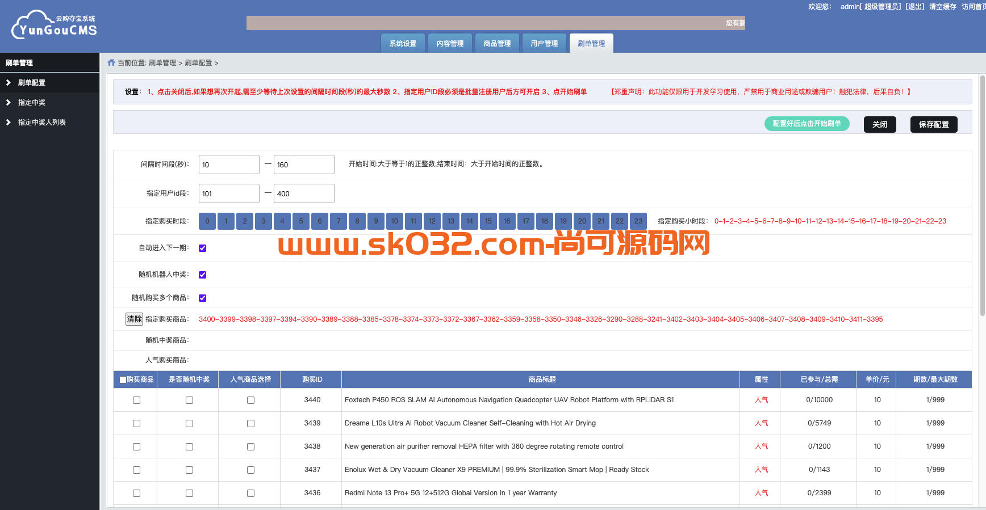Check the select-all 购买商品 header checkbox

(123, 380)
